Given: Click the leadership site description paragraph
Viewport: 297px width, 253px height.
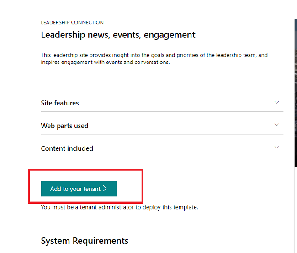Looking at the screenshot, I should [154, 58].
